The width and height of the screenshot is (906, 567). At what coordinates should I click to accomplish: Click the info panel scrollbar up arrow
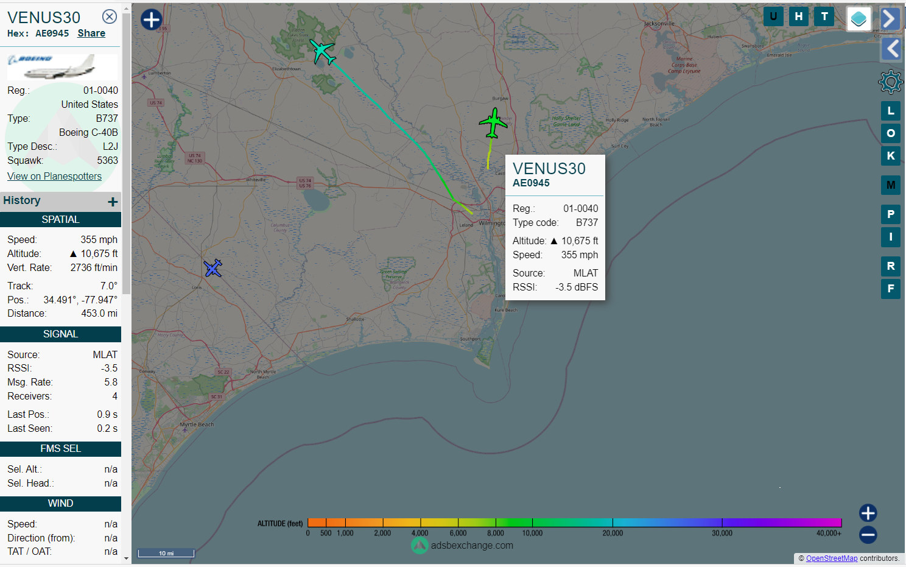tap(126, 9)
